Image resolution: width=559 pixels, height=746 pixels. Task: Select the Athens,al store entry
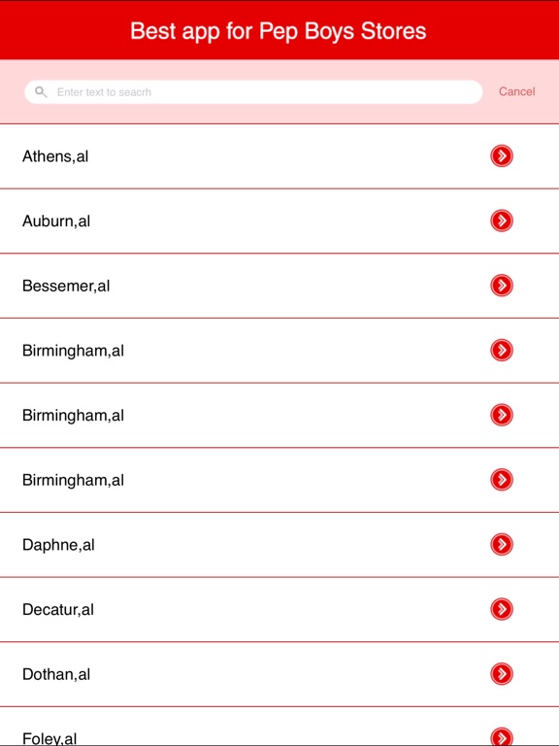click(279, 156)
